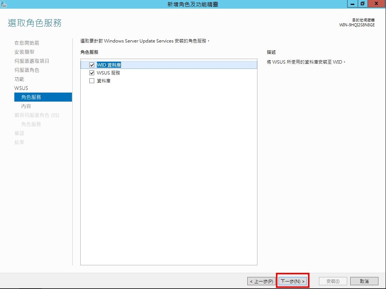Select the 網頁伺服器角色 (IIS) step
The image size is (386, 289).
[37, 115]
